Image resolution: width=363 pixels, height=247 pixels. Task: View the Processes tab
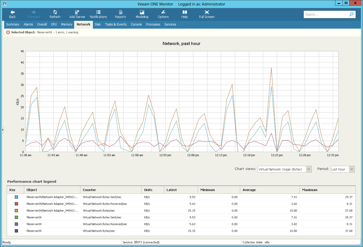(153, 24)
